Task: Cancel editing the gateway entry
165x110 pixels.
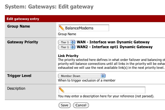Action: click(x=81, y=105)
